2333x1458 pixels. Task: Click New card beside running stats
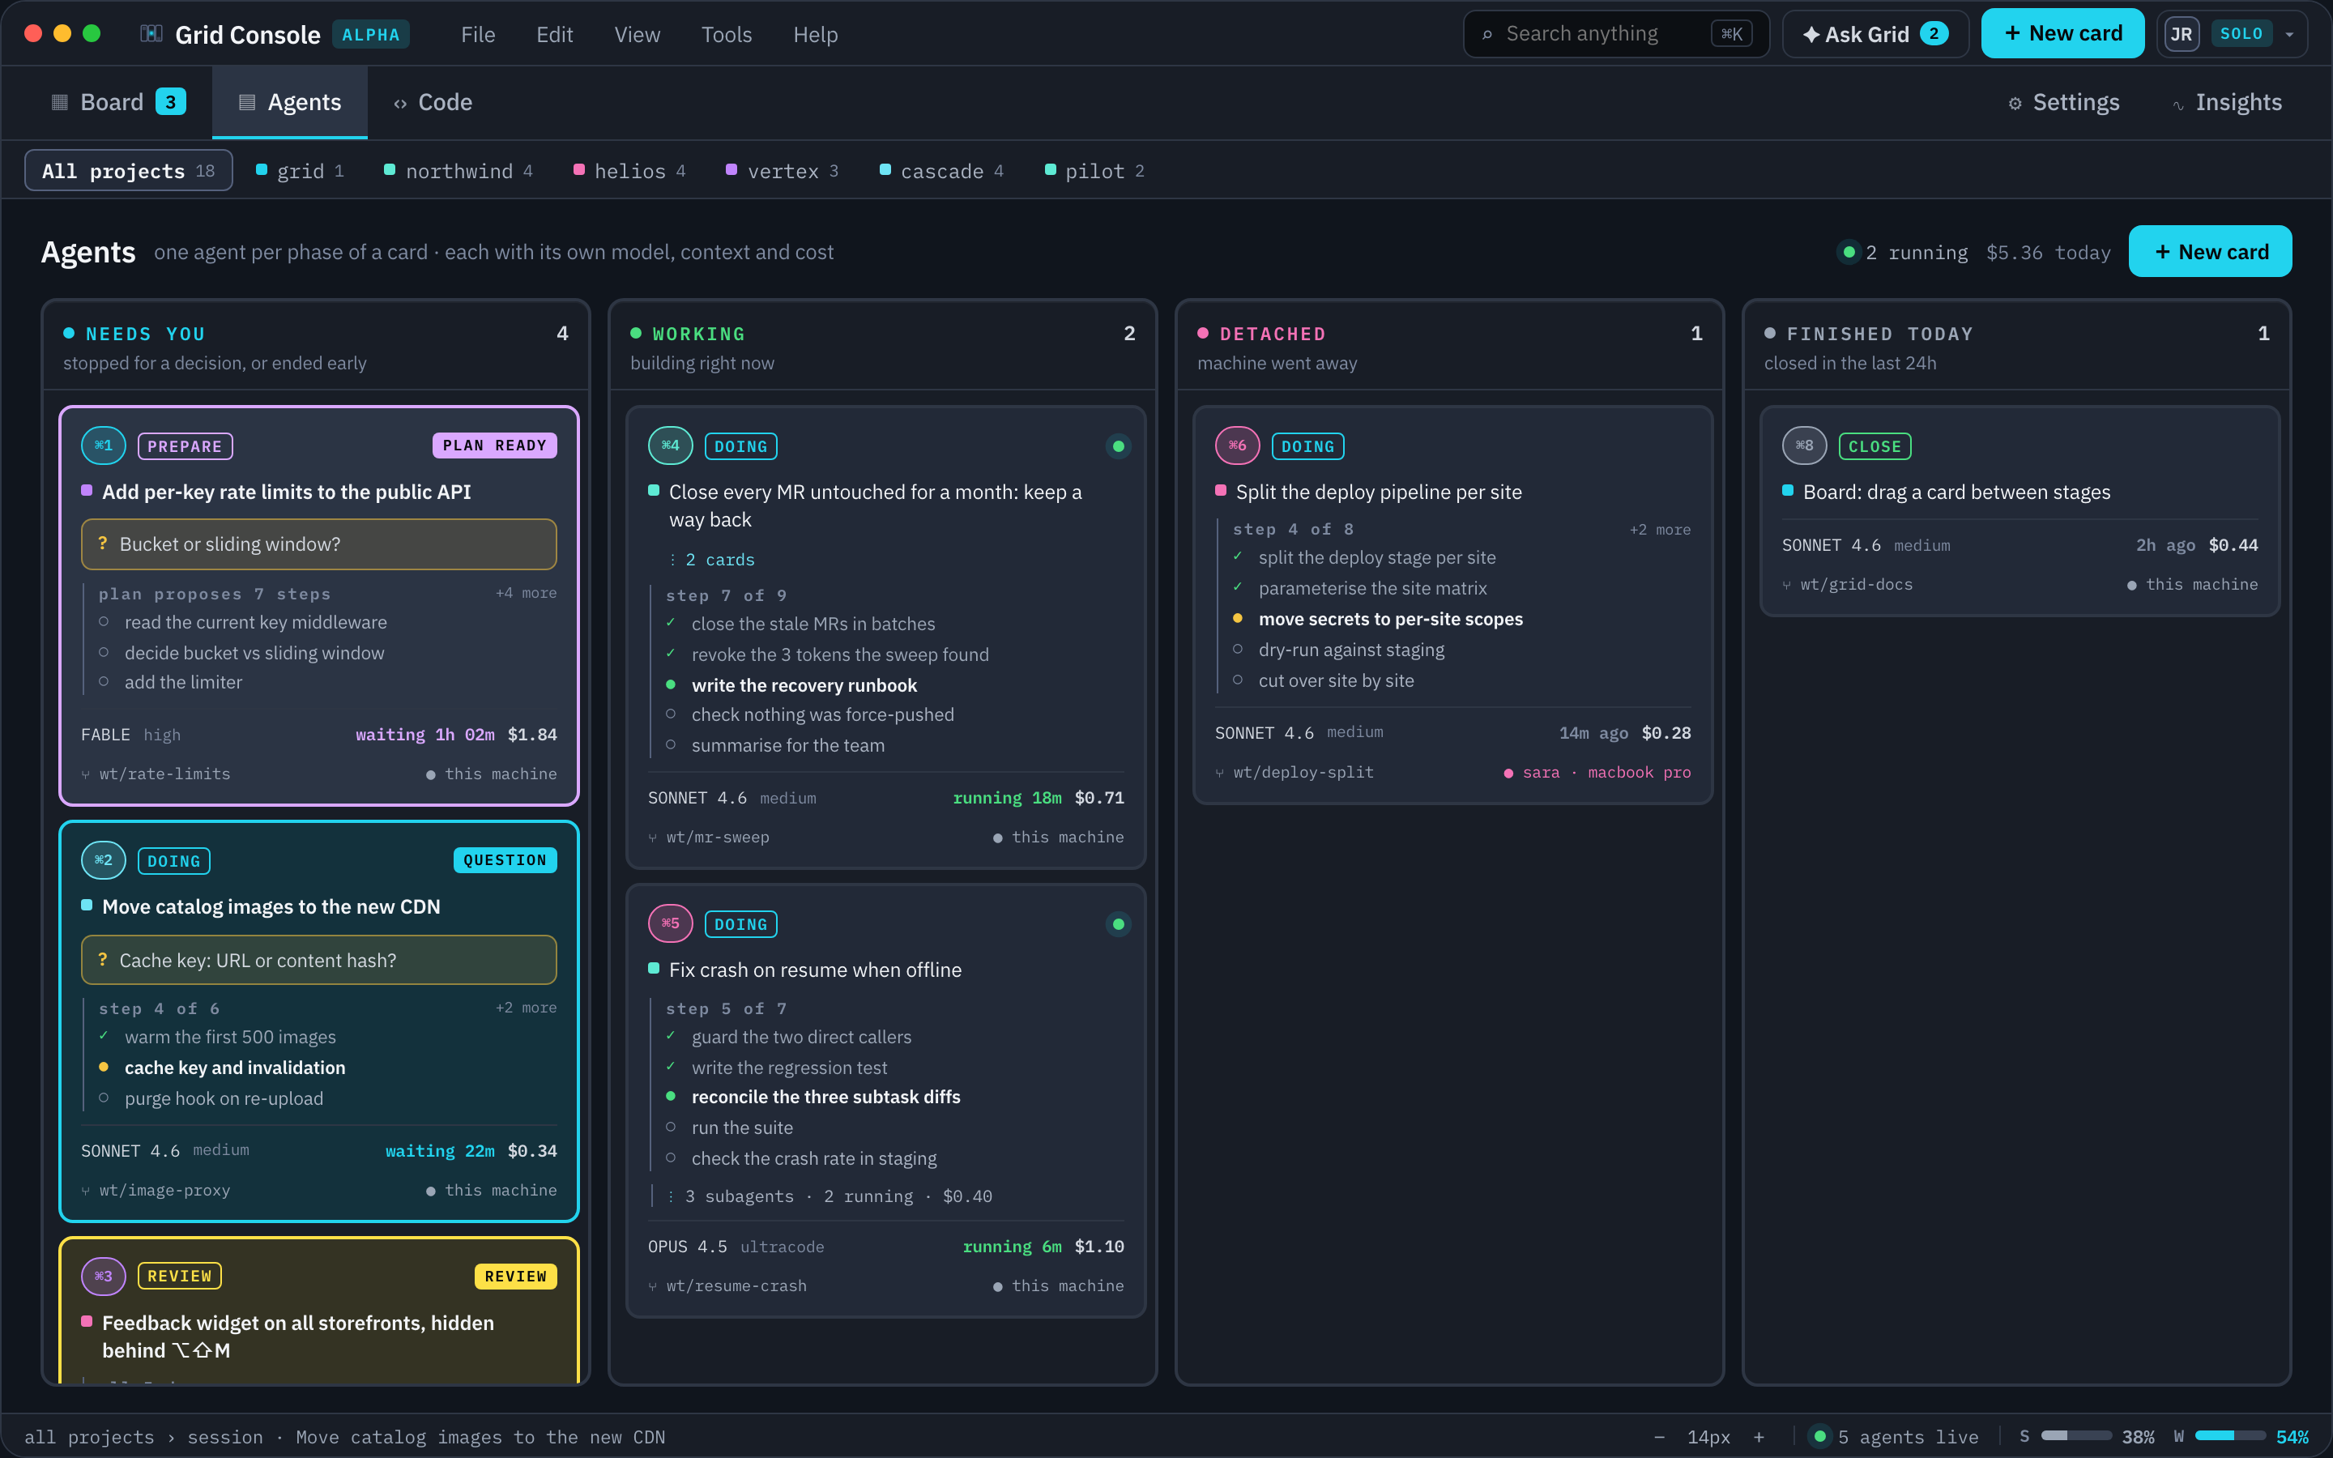coord(2210,252)
